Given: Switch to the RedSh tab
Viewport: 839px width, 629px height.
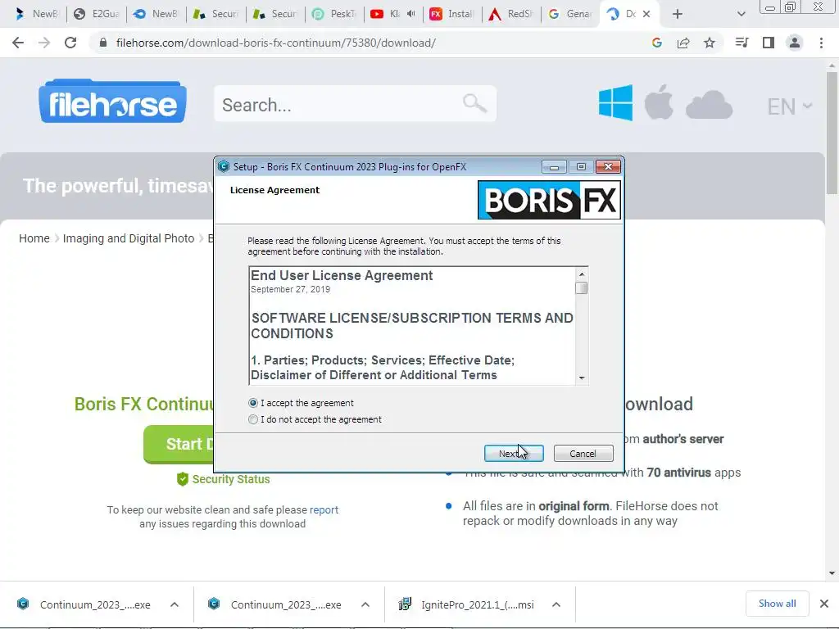Looking at the screenshot, I should click(511, 14).
